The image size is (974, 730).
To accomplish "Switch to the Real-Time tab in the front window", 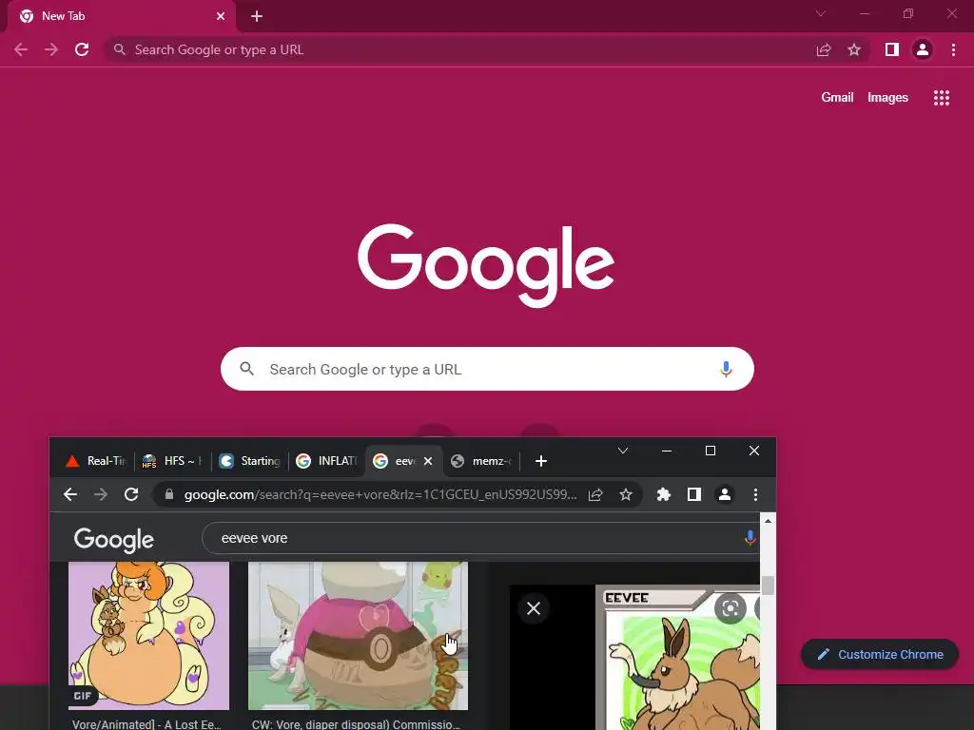I will tap(96, 461).
